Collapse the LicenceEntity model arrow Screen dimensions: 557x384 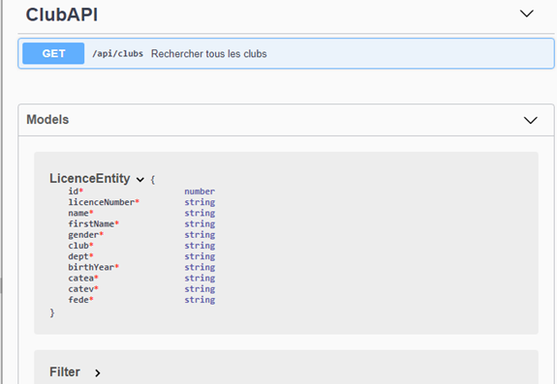[x=140, y=180]
